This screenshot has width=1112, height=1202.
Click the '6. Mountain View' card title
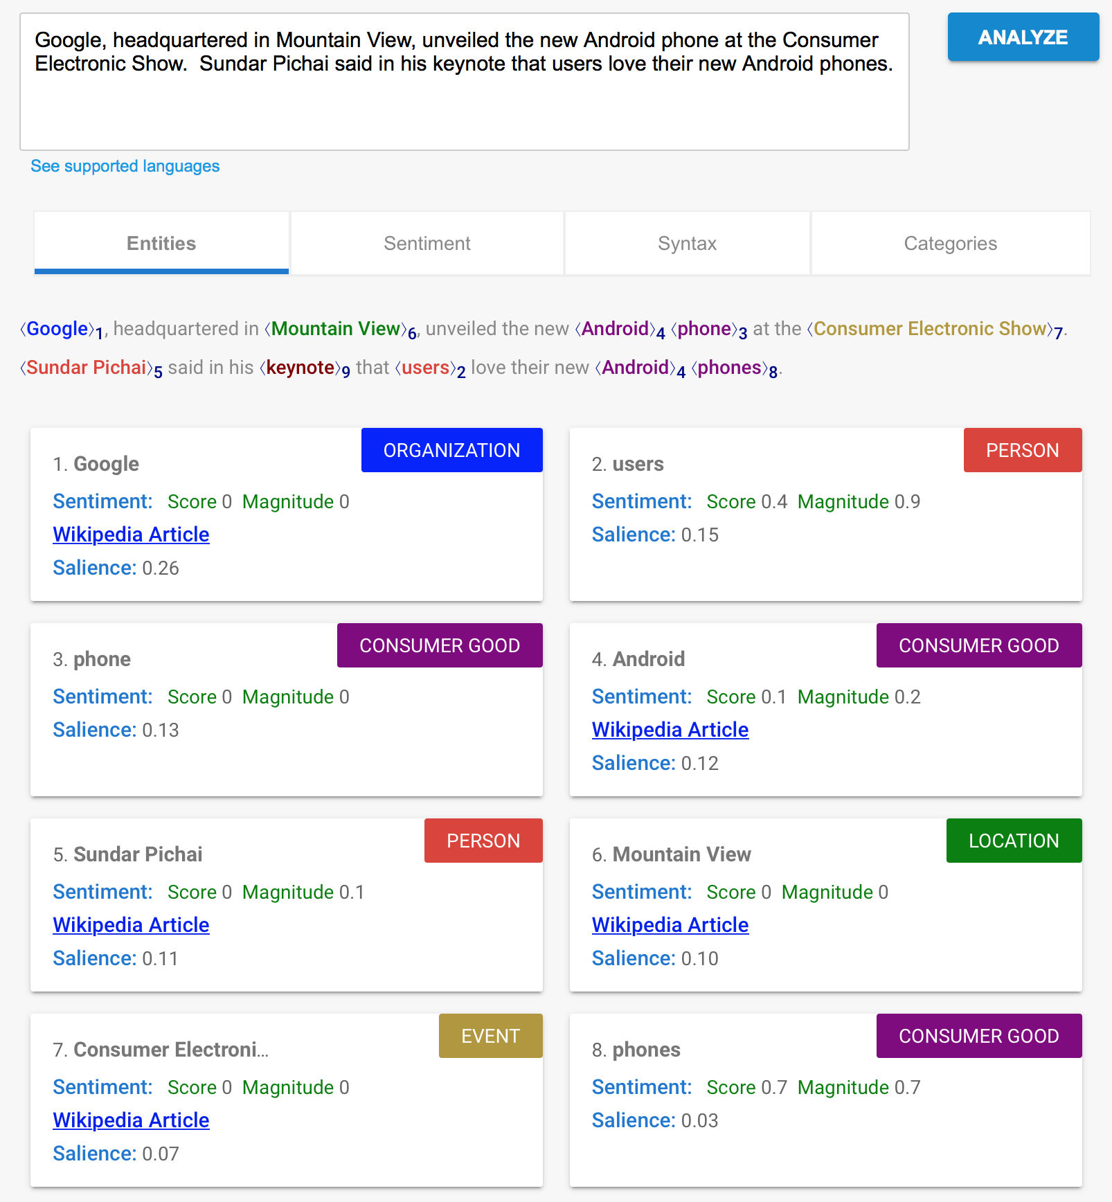click(672, 854)
